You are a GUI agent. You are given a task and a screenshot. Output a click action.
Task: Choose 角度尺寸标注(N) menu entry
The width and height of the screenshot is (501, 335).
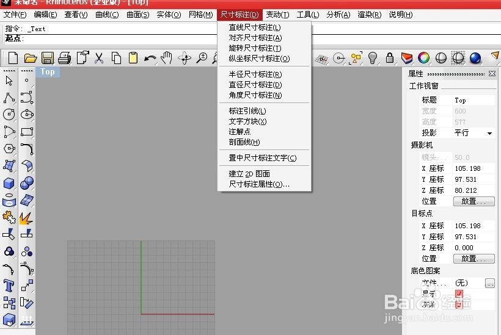(x=255, y=95)
